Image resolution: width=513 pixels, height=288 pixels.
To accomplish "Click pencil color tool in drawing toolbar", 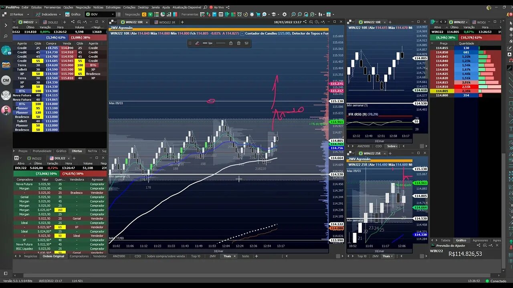I will click(x=197, y=43).
